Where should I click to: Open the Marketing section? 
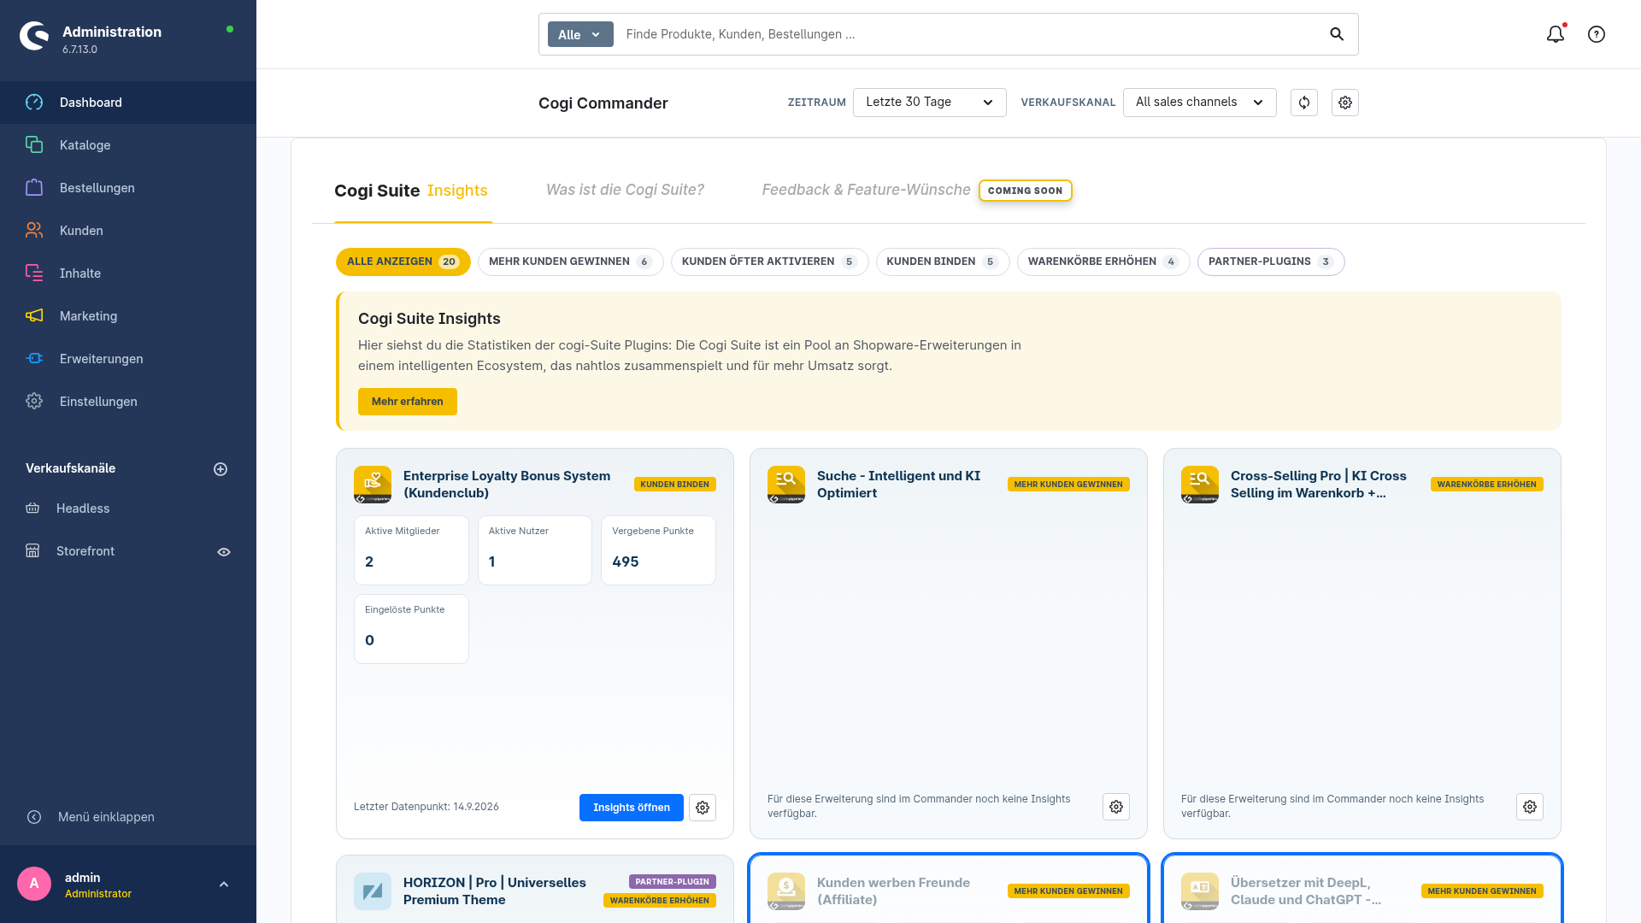point(128,316)
